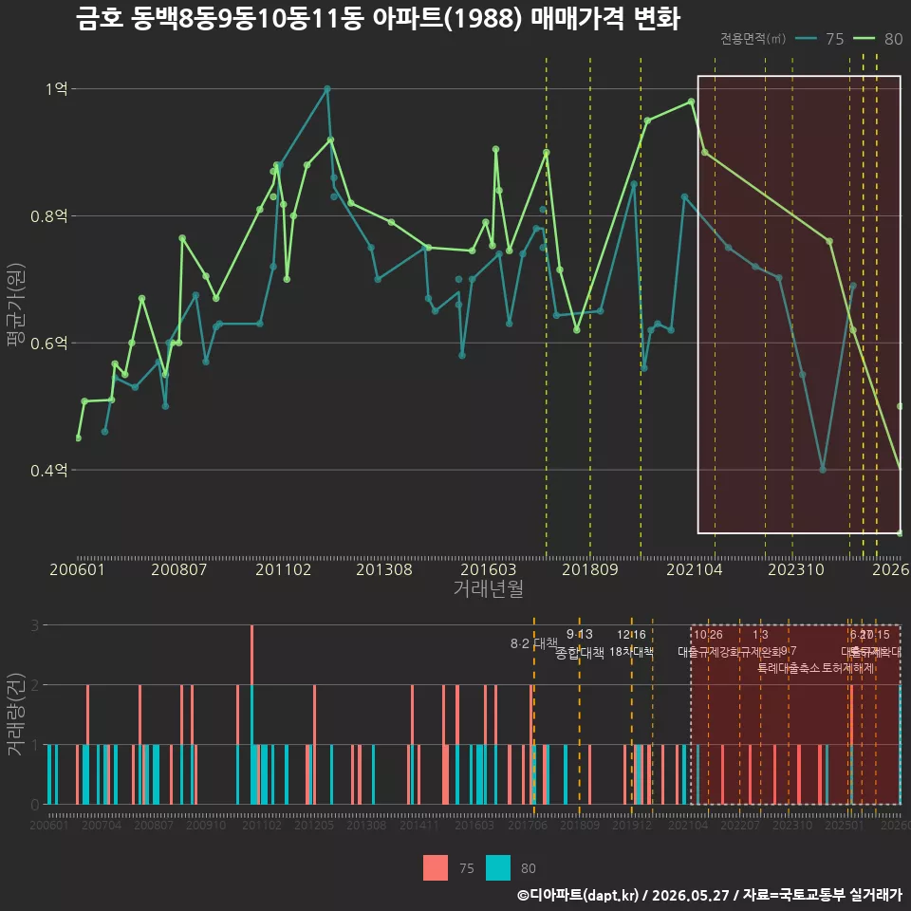The image size is (911, 911).
Task: Click the 75㎡ lowest data point at 0.4억
Action: coord(823,470)
